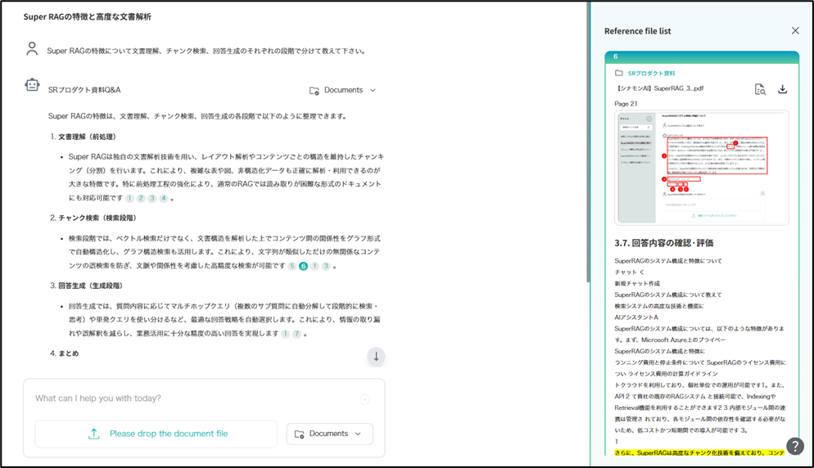Click the 'Page 21' label
814x468 pixels.
tap(626, 104)
